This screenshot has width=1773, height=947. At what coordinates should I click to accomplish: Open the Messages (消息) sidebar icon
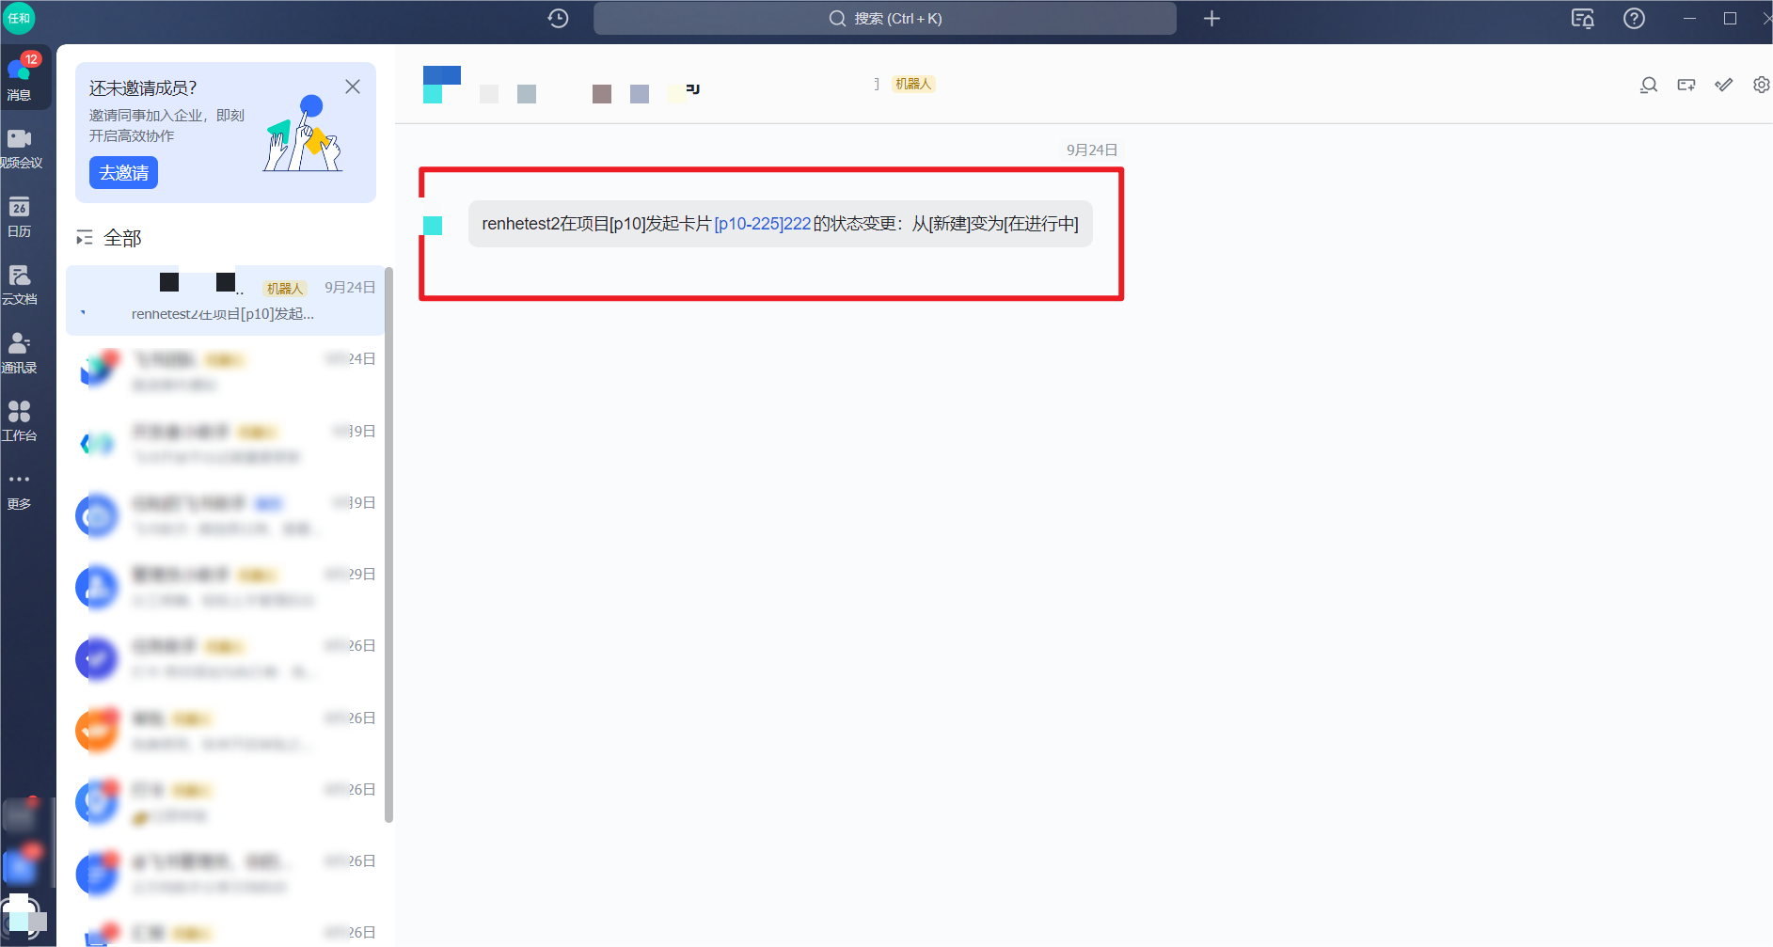click(20, 77)
